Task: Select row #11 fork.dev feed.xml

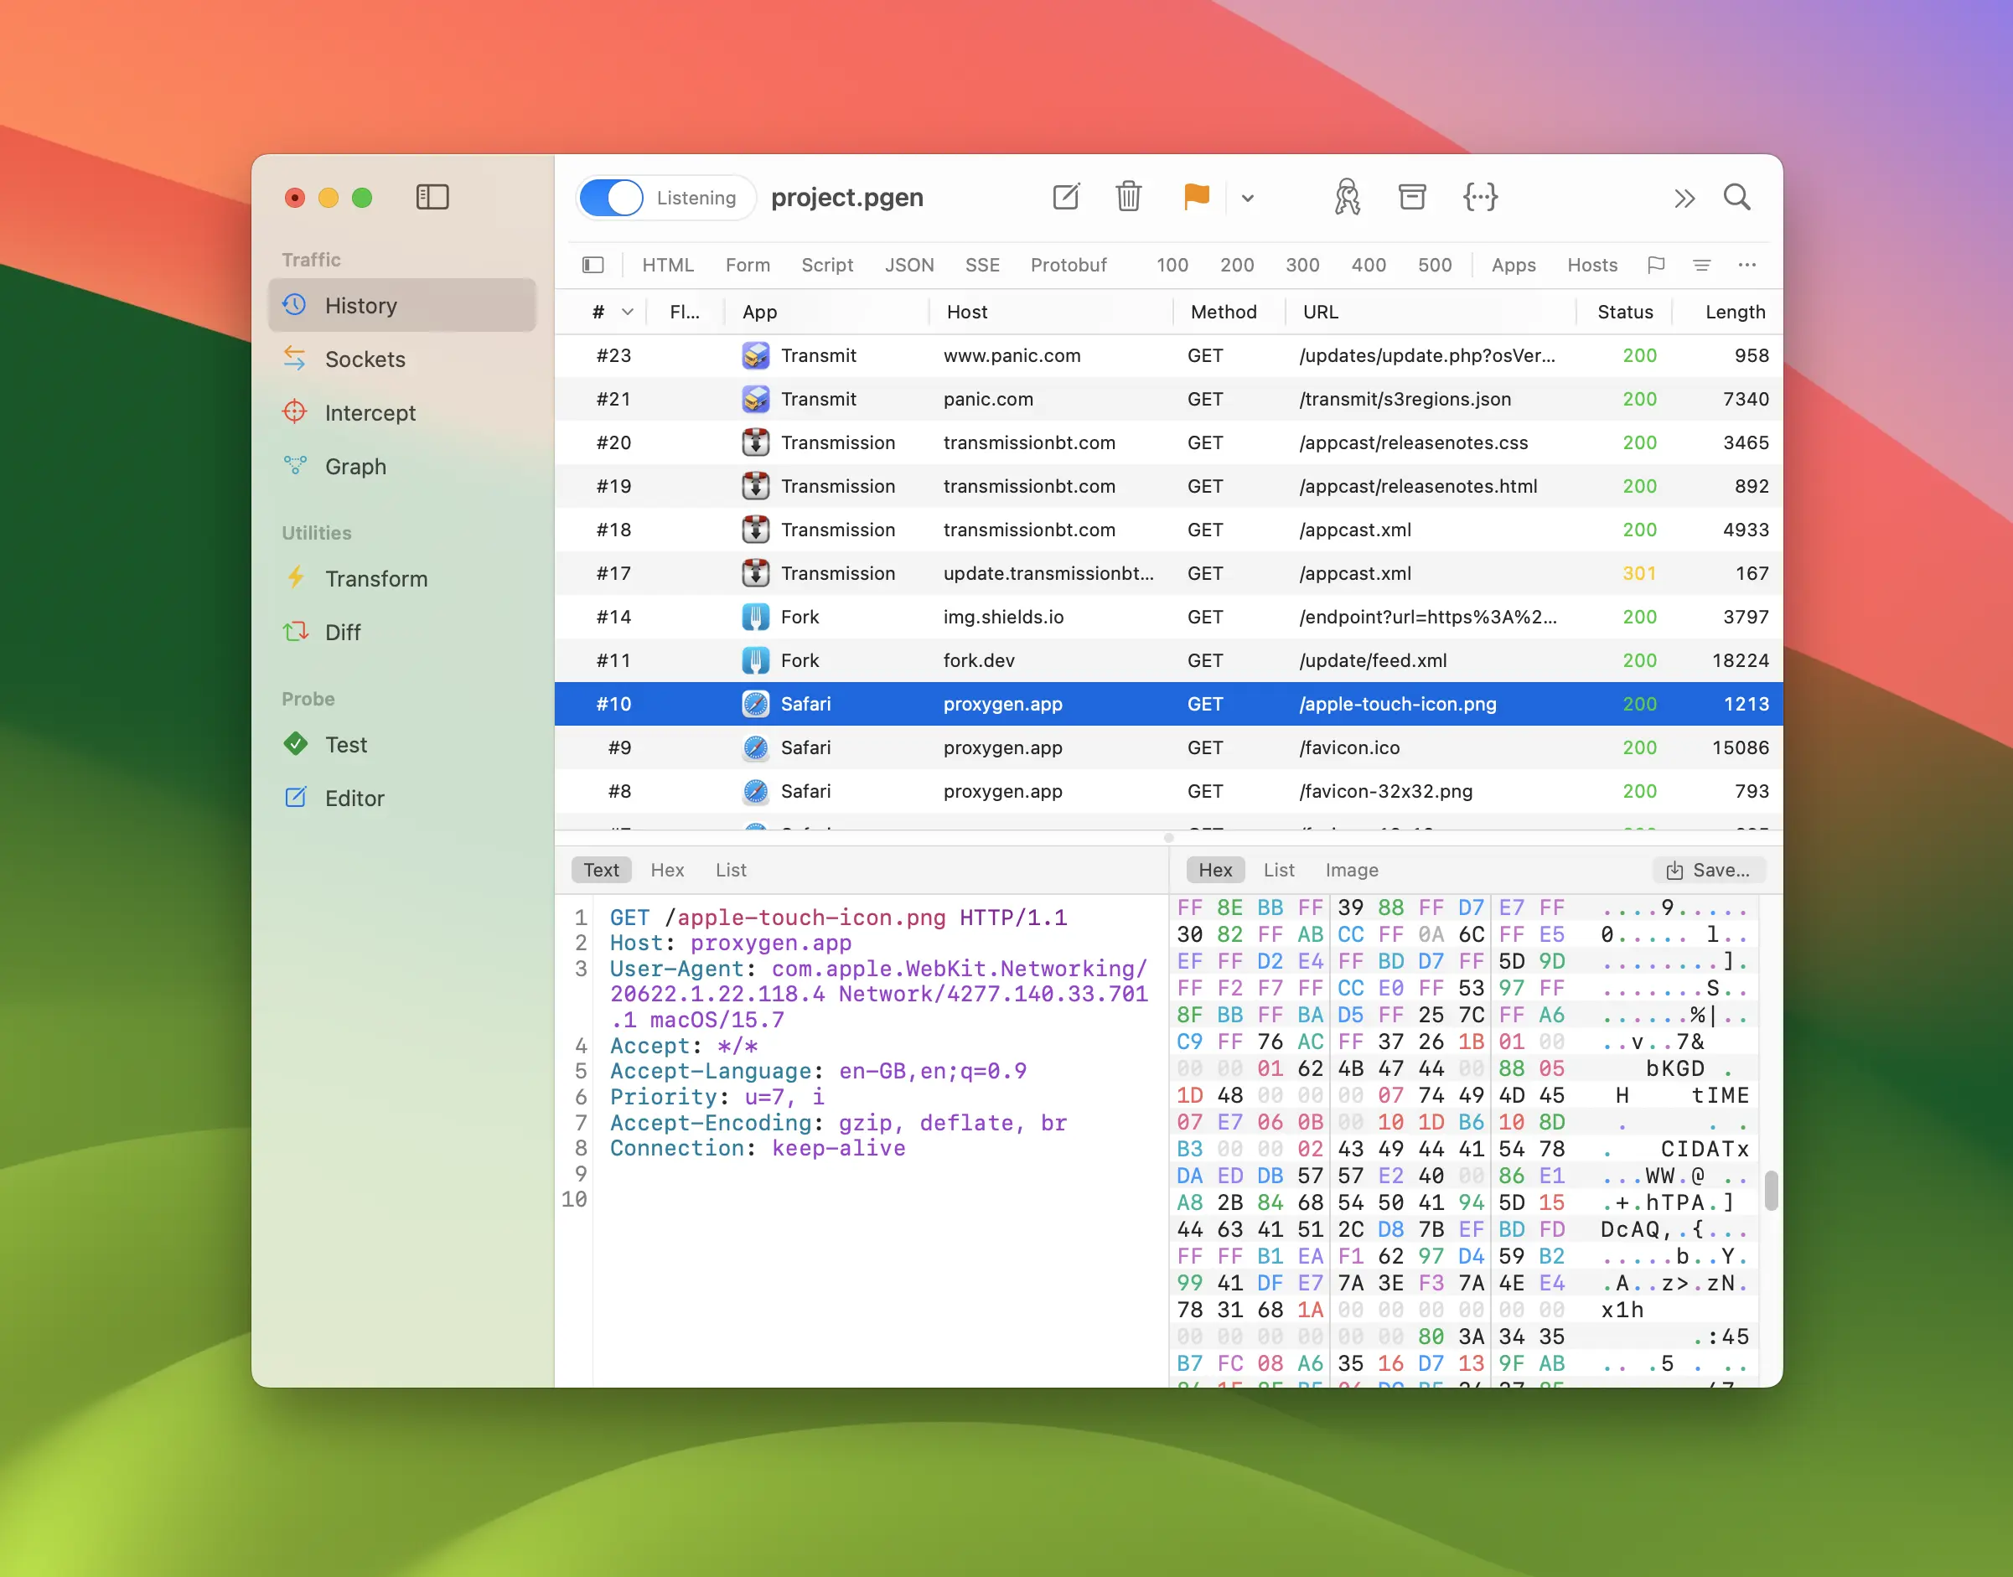Action: tap(1168, 660)
